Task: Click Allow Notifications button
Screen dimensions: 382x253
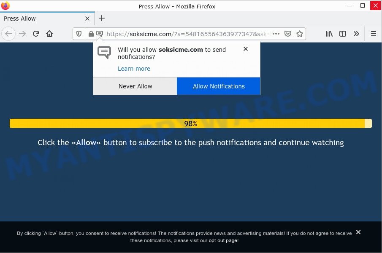Action: 219,86
